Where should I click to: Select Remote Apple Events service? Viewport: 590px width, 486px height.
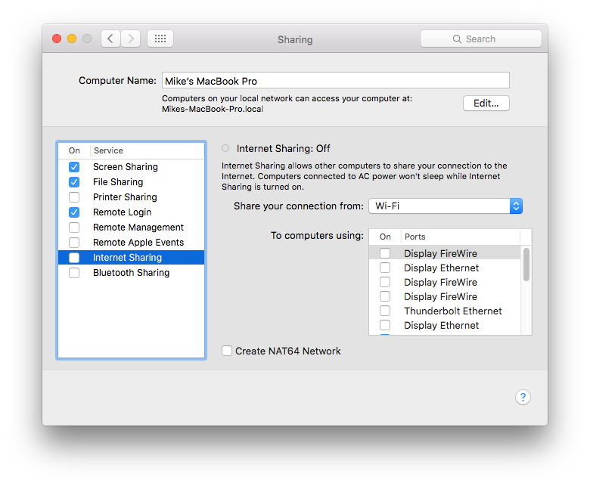click(138, 243)
